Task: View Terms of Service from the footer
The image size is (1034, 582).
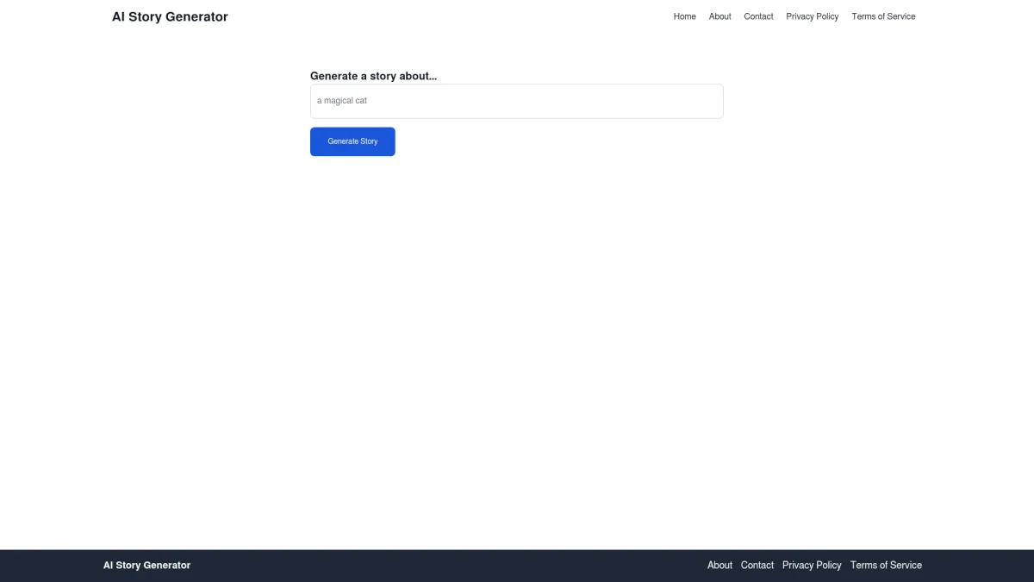Action: tap(886, 566)
